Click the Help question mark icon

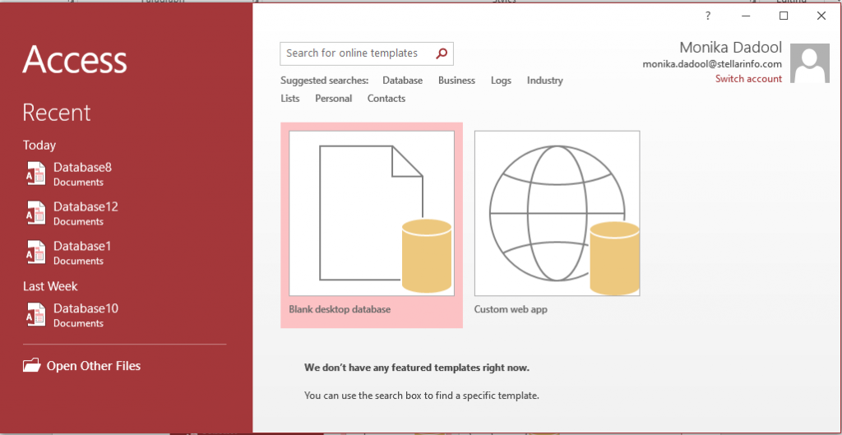pos(708,16)
